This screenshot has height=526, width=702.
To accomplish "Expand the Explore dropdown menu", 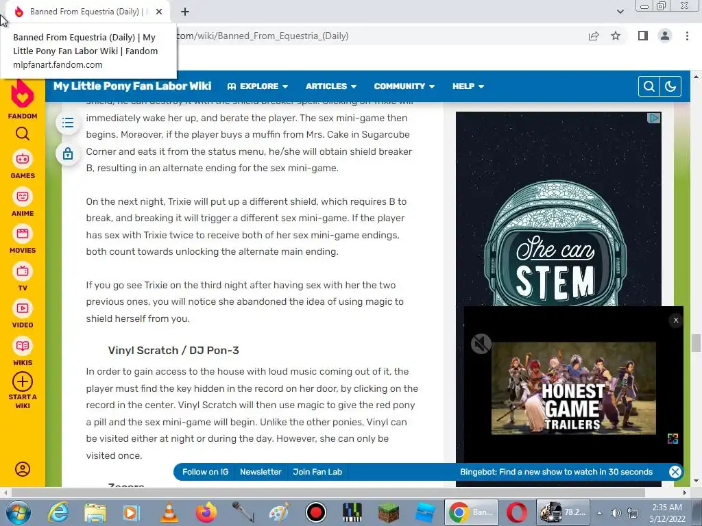I will 258,86.
